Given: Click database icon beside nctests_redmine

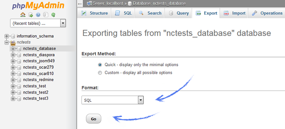Looking at the screenshot, I should [19, 80].
